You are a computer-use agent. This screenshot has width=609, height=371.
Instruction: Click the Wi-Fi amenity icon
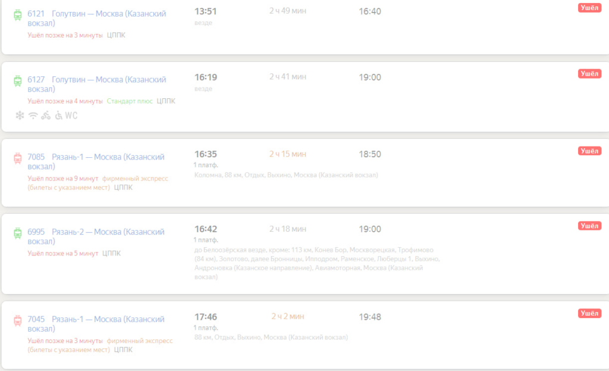(x=33, y=116)
